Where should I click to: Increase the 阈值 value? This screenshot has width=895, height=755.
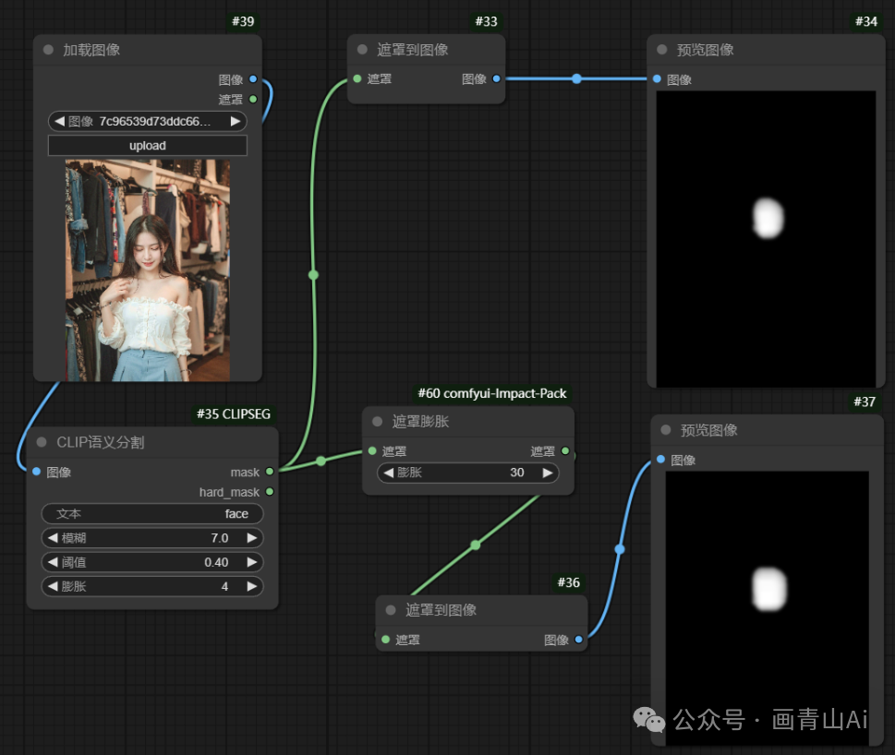[252, 562]
